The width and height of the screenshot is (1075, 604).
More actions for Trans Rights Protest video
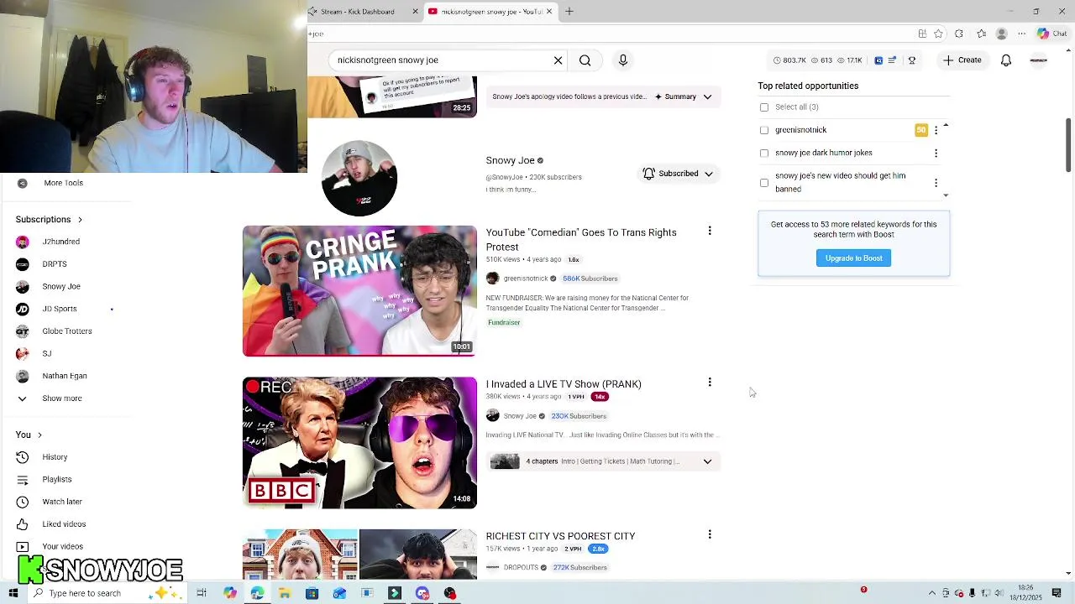coord(710,231)
